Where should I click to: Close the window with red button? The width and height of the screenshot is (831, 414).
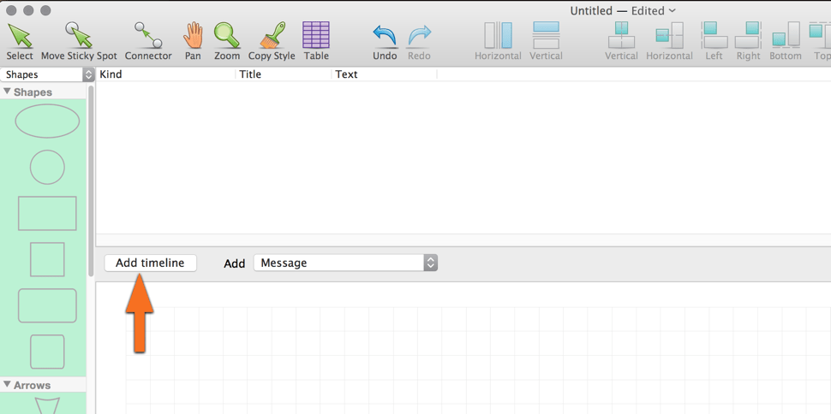click(x=13, y=10)
